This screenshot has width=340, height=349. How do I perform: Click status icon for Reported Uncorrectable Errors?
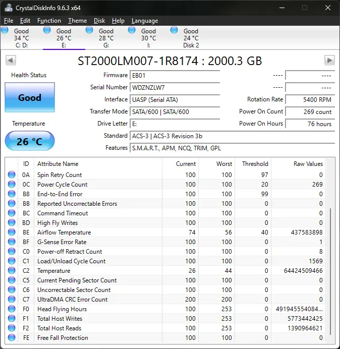(12, 203)
